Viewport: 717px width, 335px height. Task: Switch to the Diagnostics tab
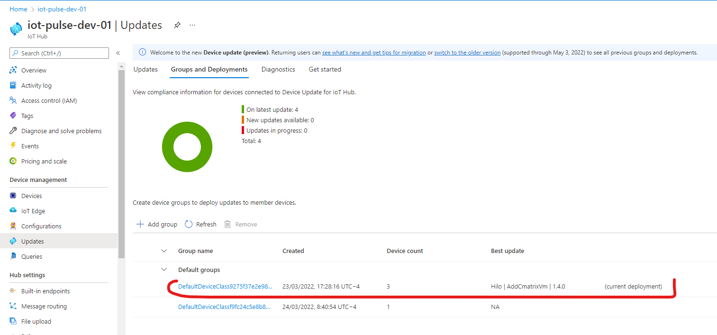pos(278,69)
